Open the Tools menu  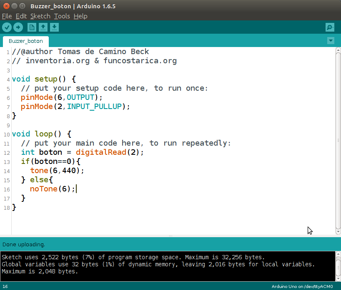[62, 16]
